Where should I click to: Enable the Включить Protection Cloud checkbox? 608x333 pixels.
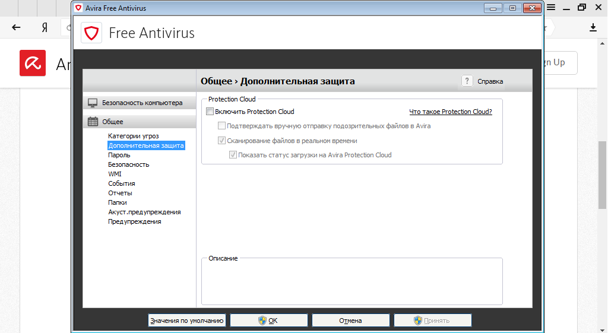point(210,112)
